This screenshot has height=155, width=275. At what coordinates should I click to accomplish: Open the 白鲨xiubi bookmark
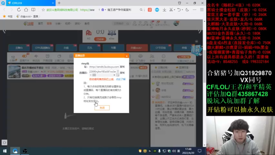(28, 16)
